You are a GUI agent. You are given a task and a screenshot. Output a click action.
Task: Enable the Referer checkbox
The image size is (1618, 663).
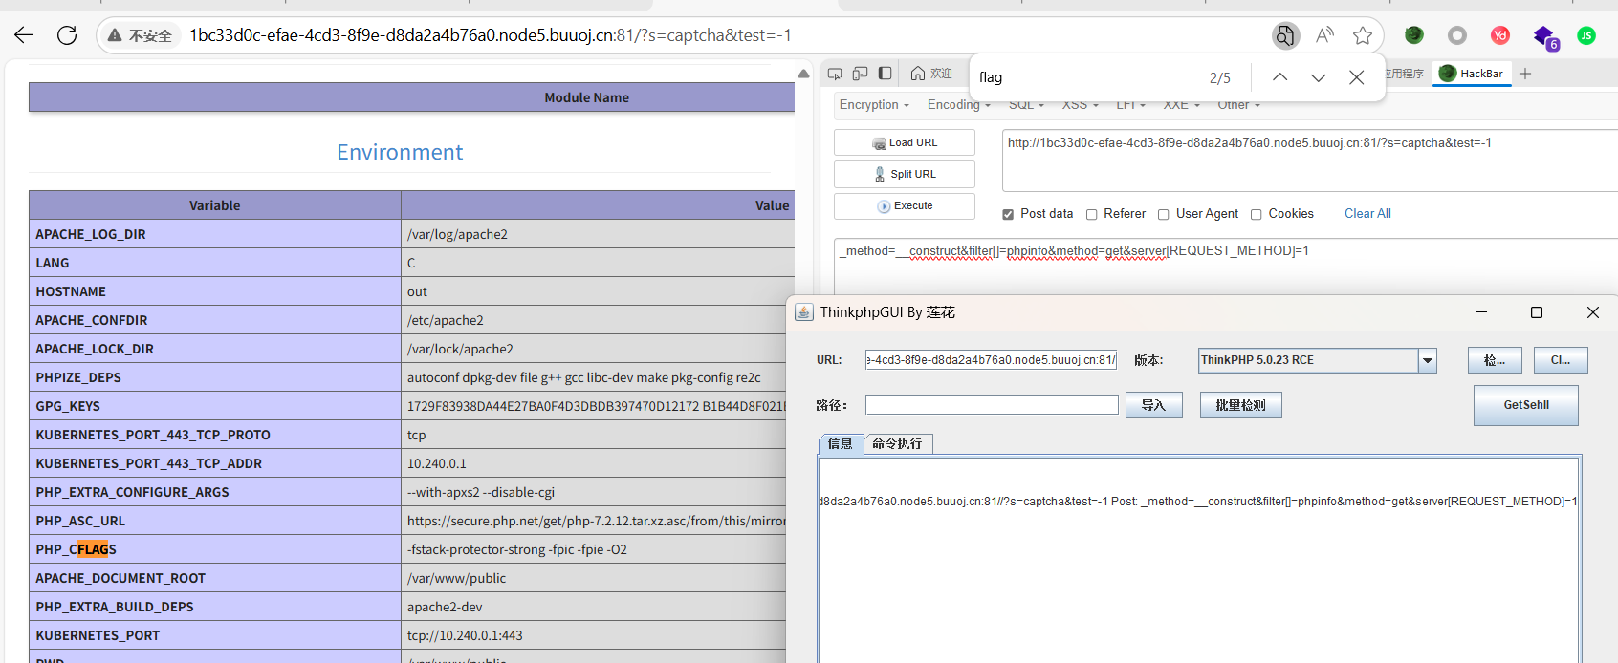(x=1091, y=214)
